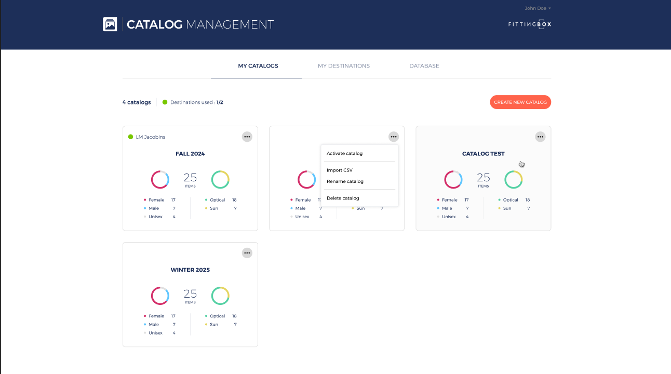
Task: Open the WINTER 2025 ellipsis menu
Action: click(x=247, y=253)
